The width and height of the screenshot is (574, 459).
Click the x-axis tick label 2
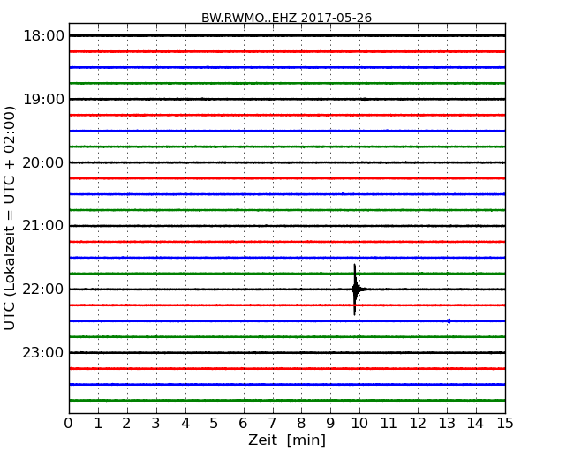(127, 423)
